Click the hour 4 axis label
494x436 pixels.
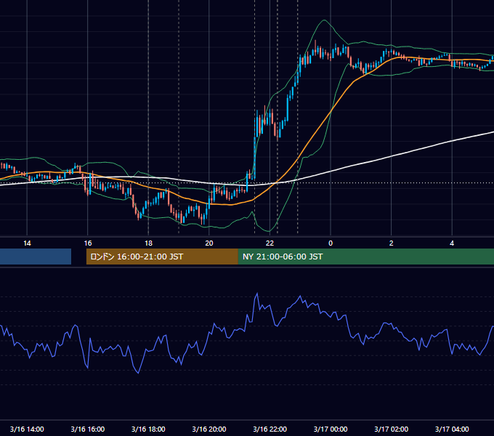coord(452,243)
